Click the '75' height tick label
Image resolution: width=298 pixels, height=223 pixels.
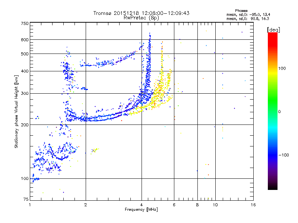pyautogui.click(x=26, y=199)
